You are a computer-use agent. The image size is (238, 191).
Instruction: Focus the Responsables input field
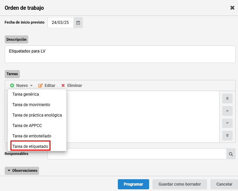[137, 154]
